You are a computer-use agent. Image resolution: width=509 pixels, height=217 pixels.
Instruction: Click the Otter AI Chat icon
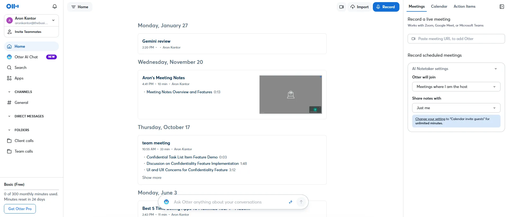point(9,57)
